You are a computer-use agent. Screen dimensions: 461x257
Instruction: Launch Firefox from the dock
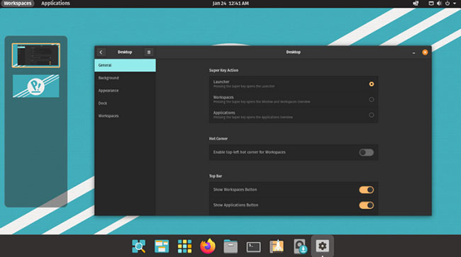click(208, 246)
